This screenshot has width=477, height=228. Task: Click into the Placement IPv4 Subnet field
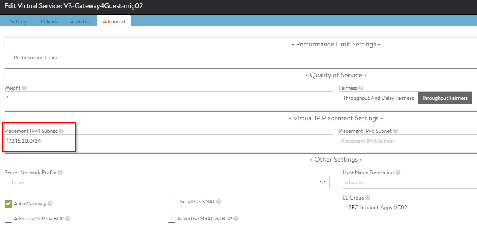[169, 141]
